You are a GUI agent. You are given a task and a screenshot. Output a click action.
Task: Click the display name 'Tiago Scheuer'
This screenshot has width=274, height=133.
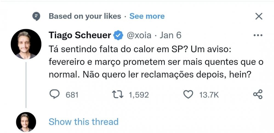tap(80, 35)
